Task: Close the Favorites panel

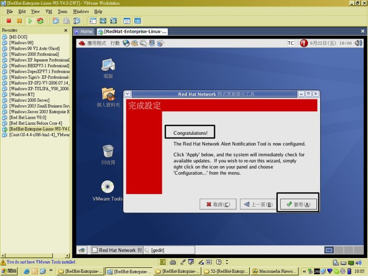Action: tap(66, 30)
